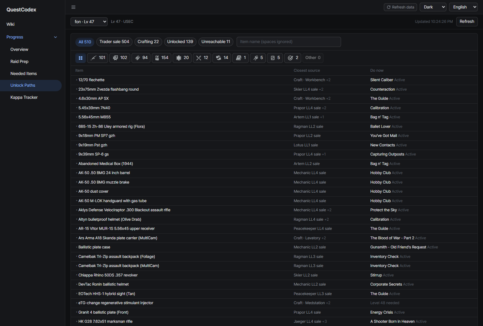This screenshot has width=483, height=326.
Task: Click Refresh data button in top bar
Action: tap(400, 7)
